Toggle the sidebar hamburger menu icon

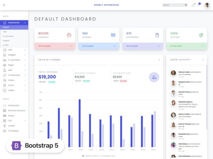(x=4, y=5)
